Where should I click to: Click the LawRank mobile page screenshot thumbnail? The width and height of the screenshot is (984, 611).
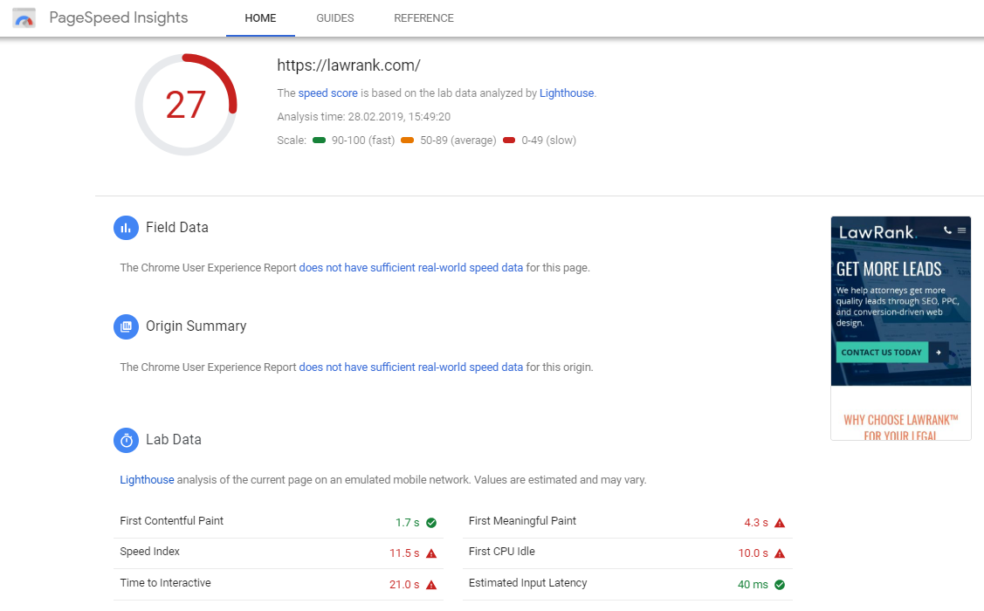click(900, 327)
